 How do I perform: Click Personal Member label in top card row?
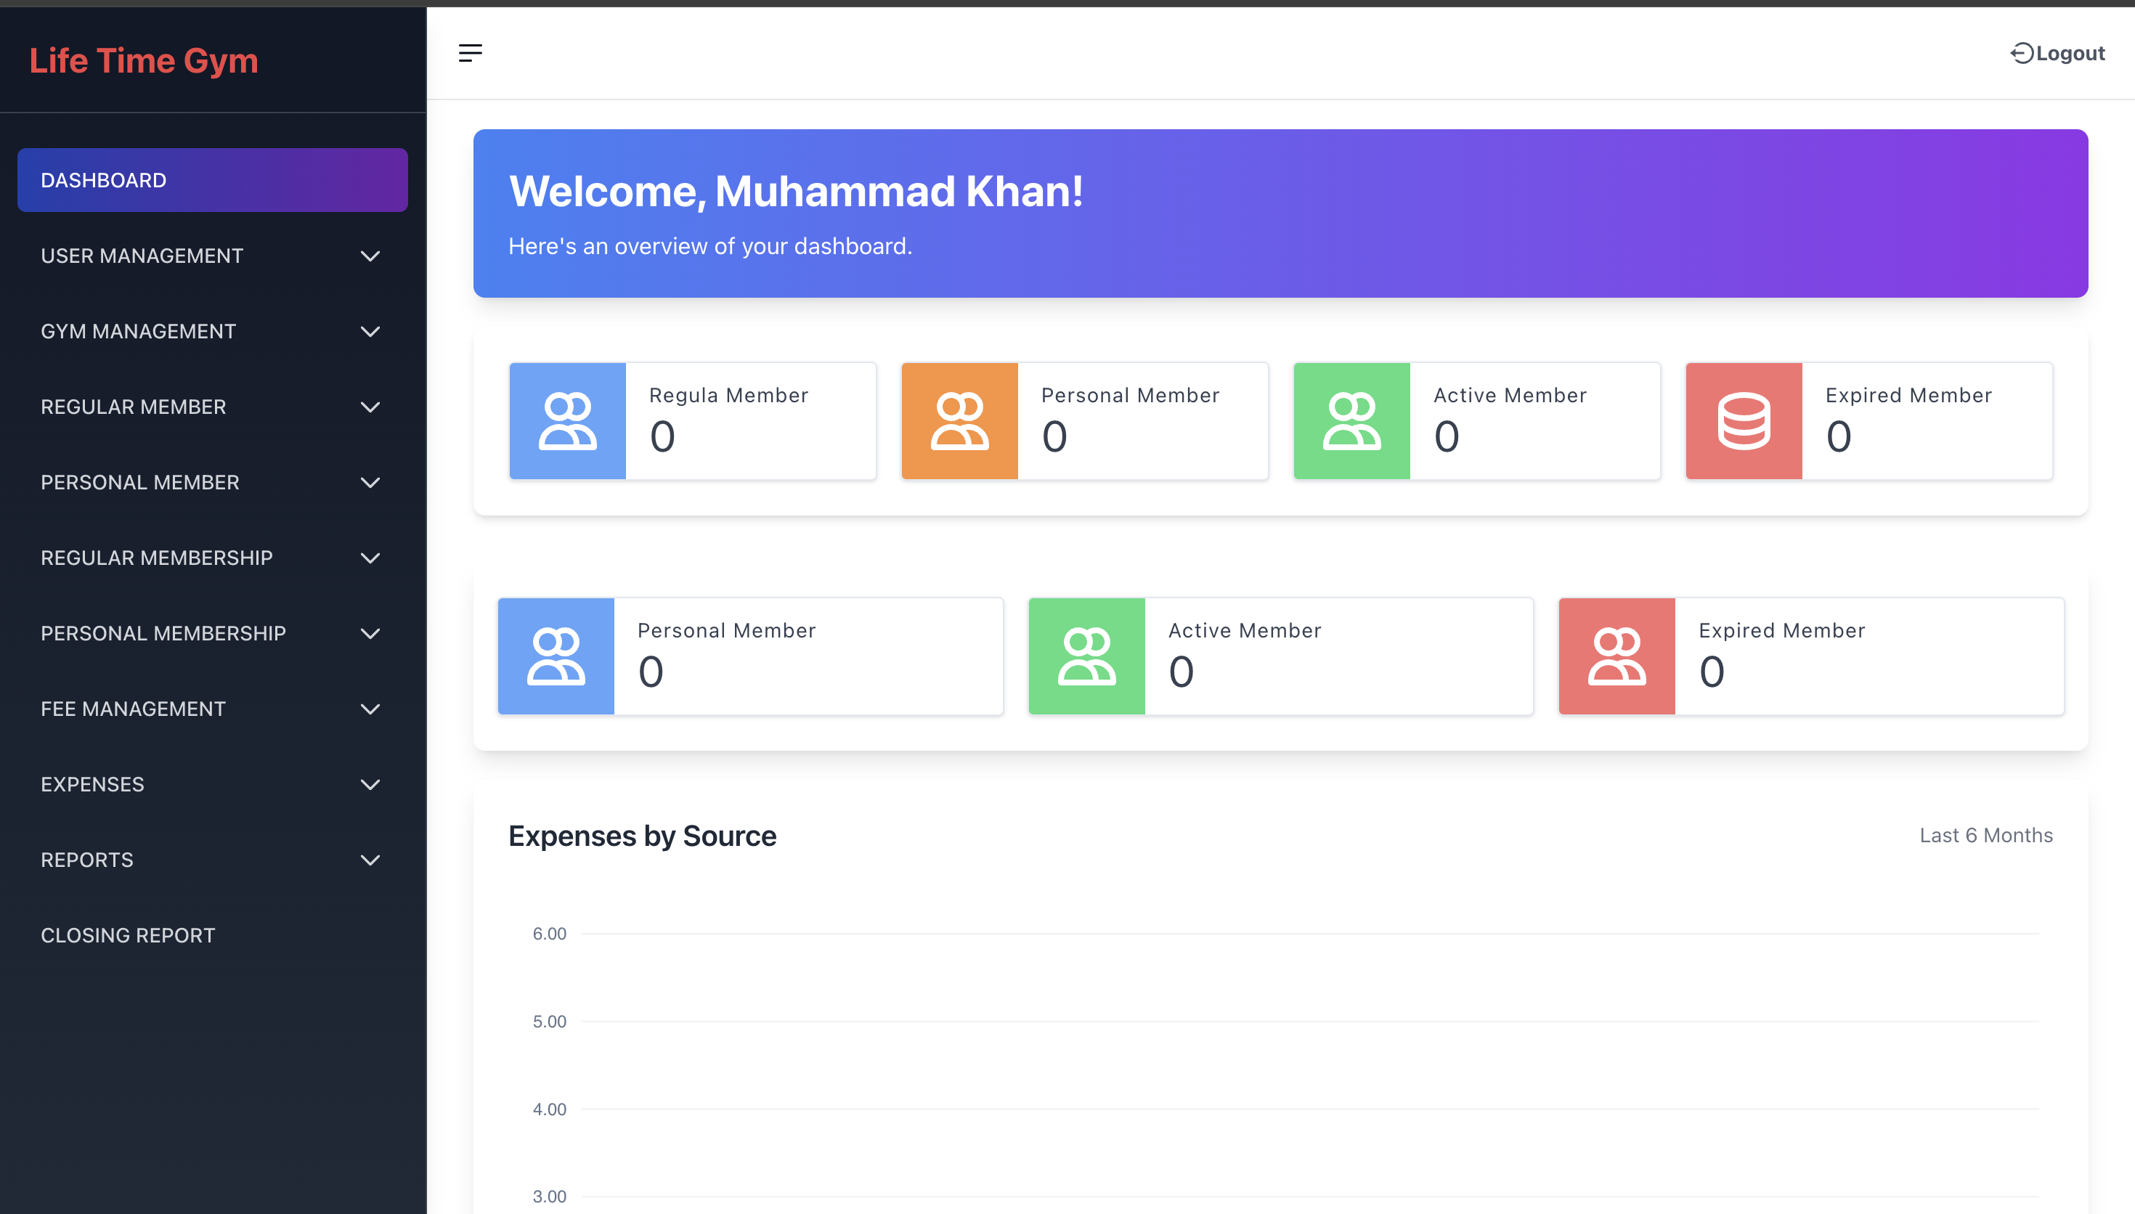(1131, 395)
